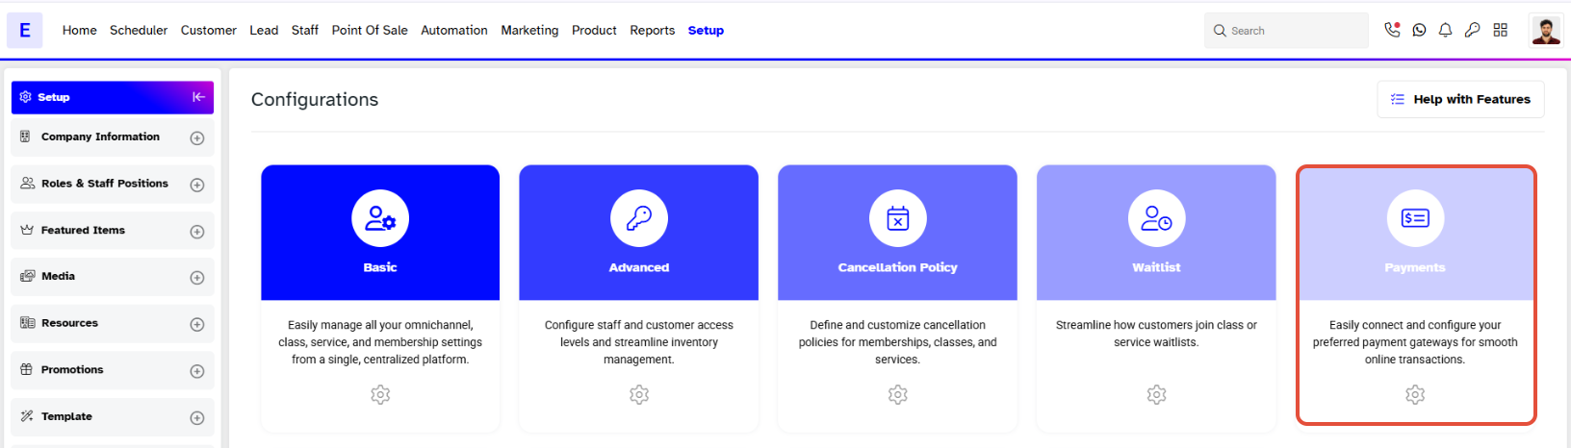Go to Point Of Sale menu
The width and height of the screenshot is (1571, 448).
coord(370,31)
